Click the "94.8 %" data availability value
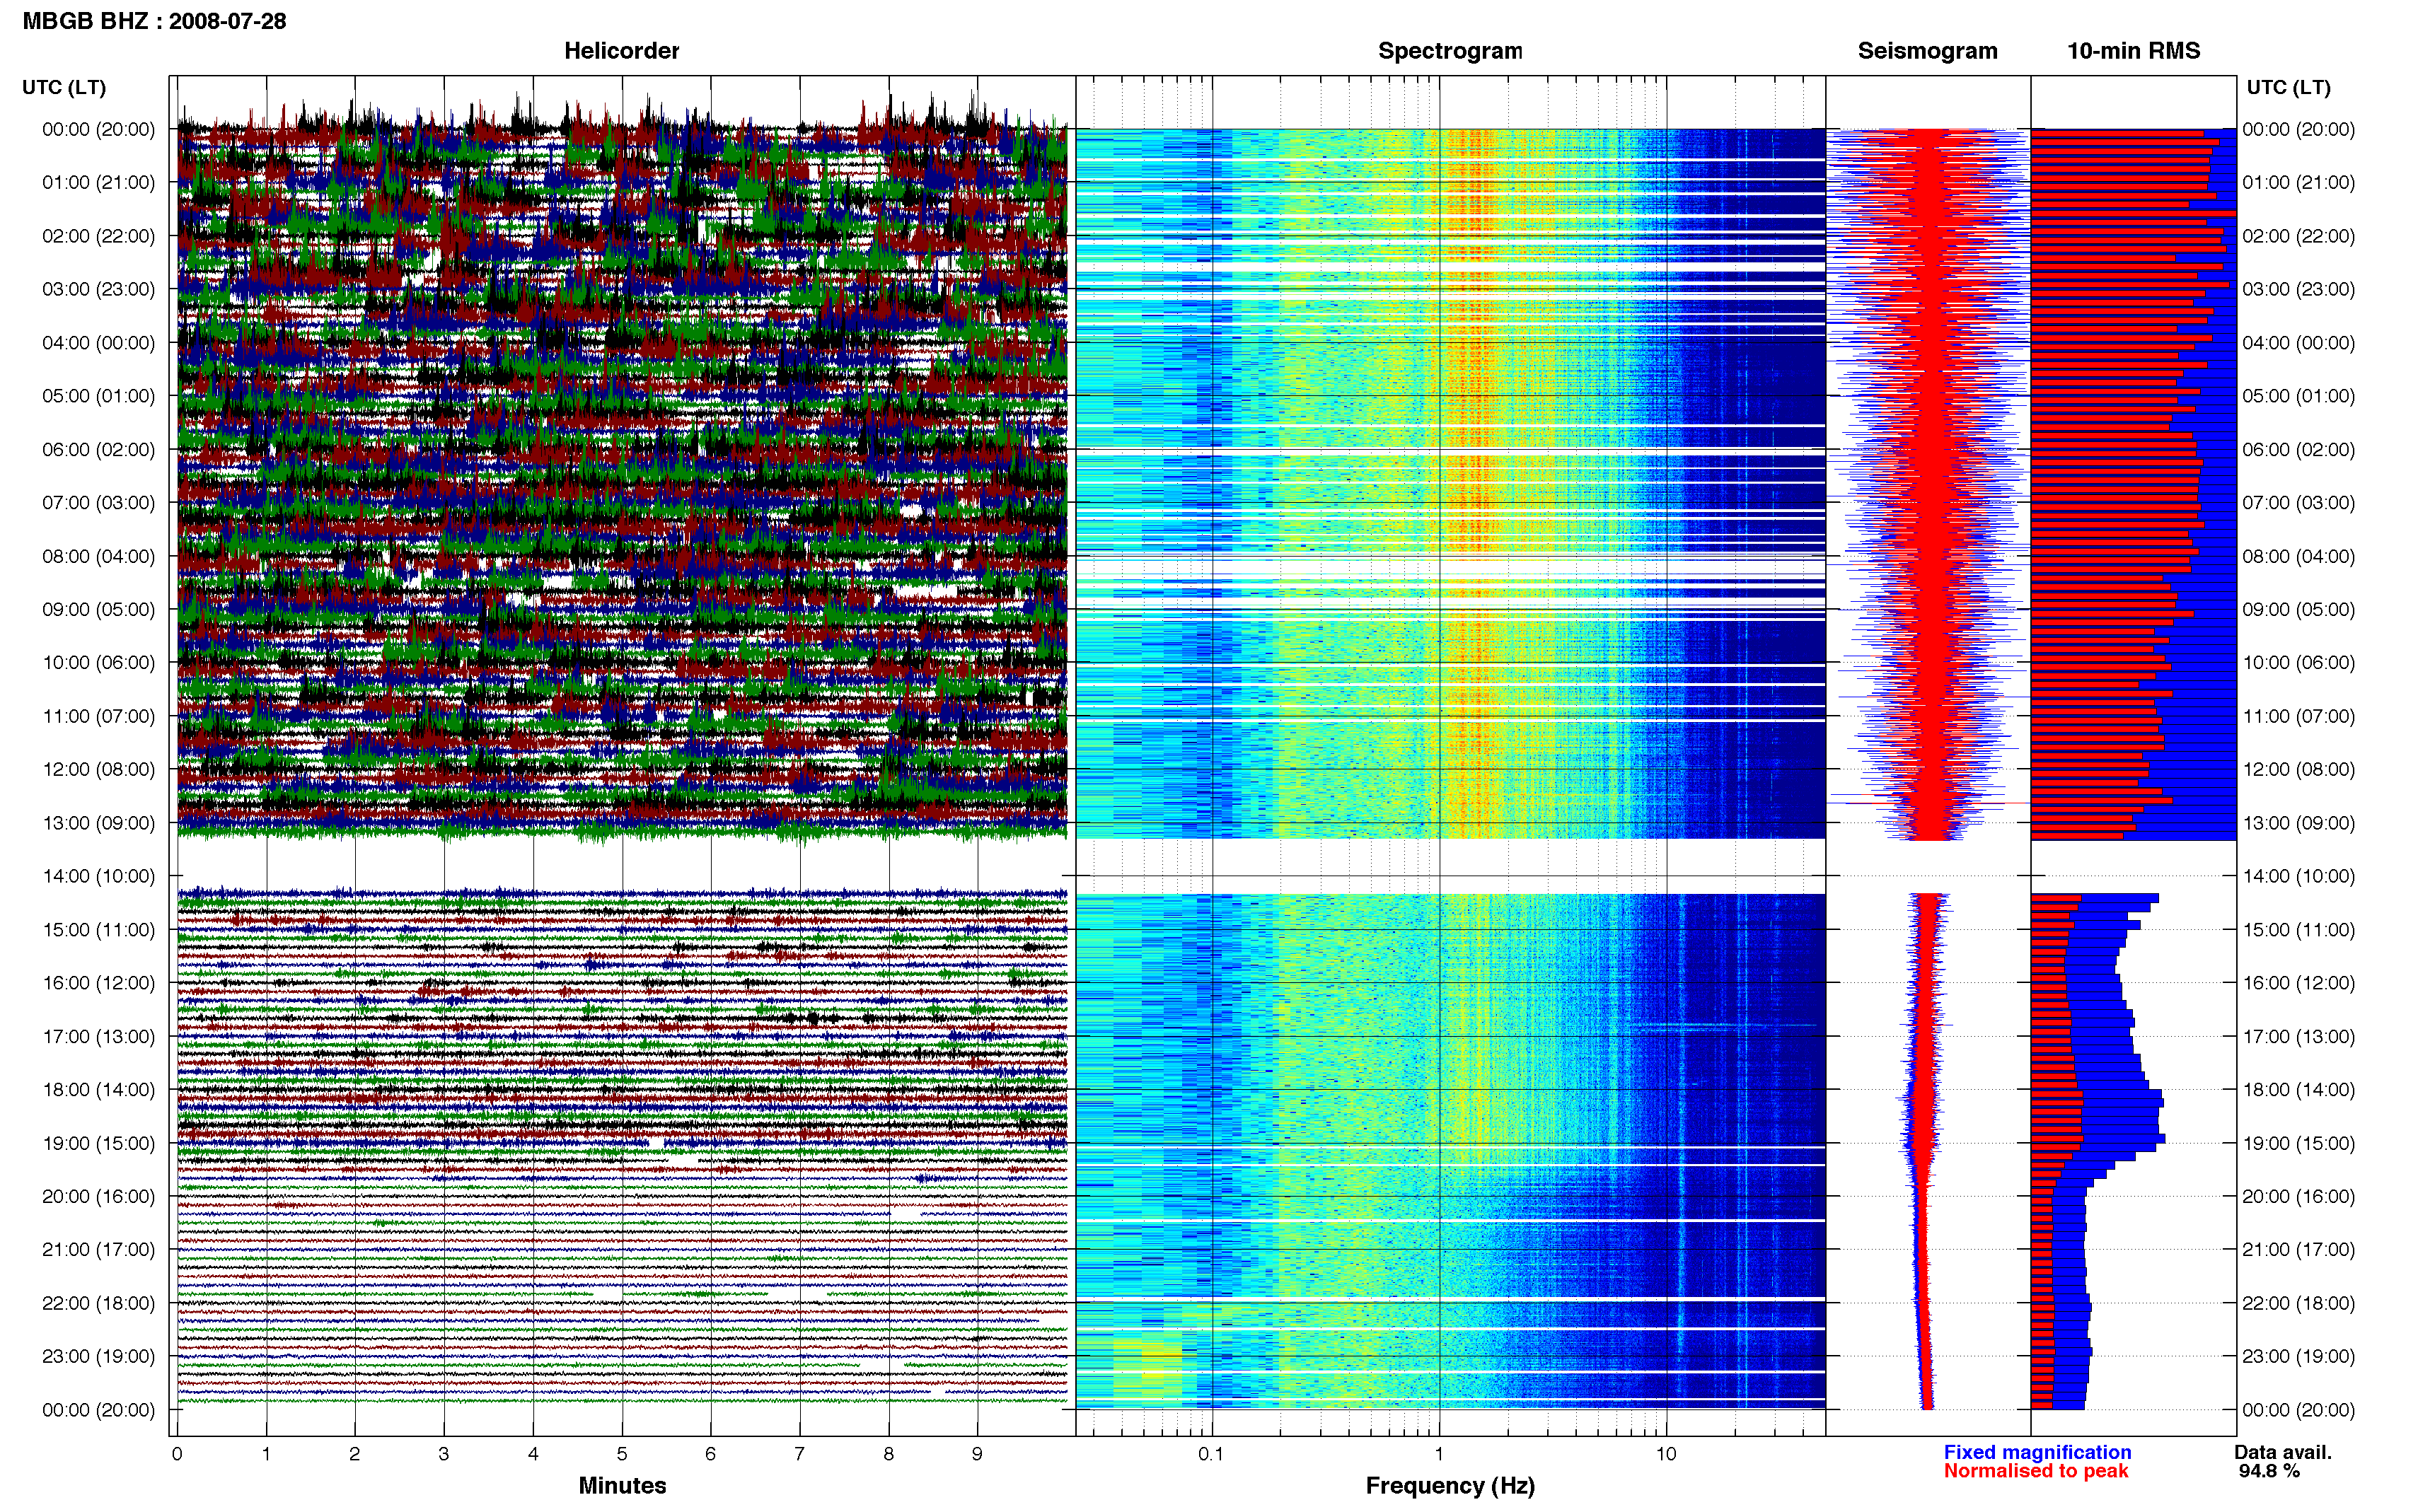The image size is (2418, 1512). click(x=2269, y=1472)
